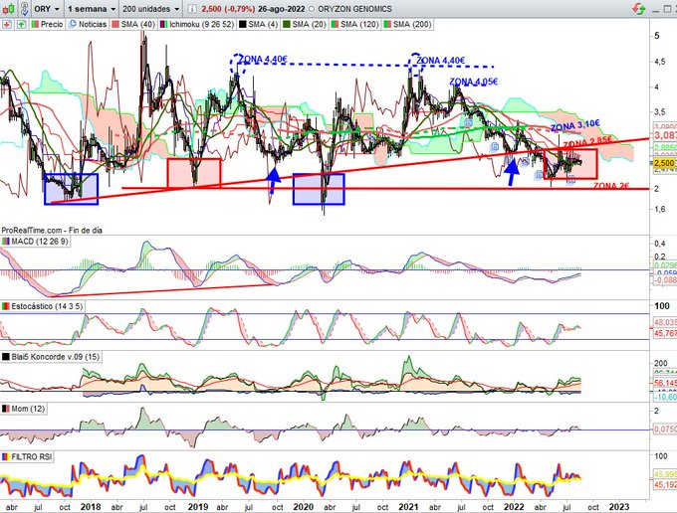
Task: Click the ORYZON GENOMICS name text
Action: pyautogui.click(x=354, y=9)
